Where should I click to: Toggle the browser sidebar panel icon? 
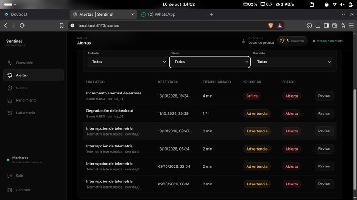point(326,26)
